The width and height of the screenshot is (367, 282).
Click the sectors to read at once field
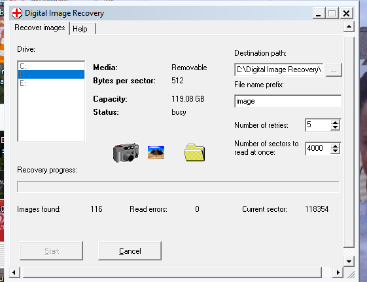(318, 148)
